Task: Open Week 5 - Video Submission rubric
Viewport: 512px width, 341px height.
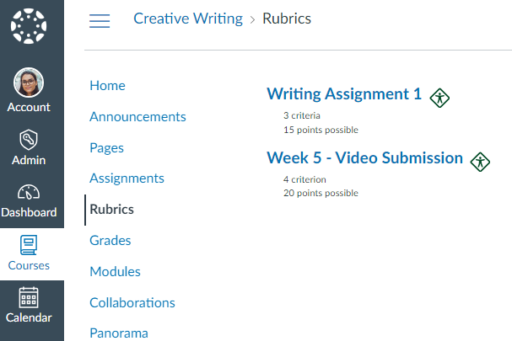Action: (x=364, y=158)
